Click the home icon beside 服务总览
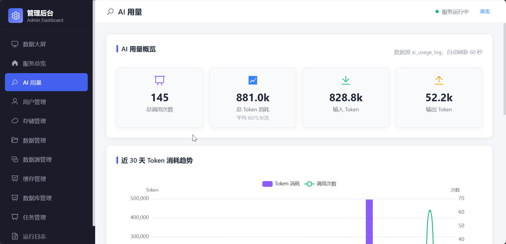Screen dimensions: 506x244 click(15, 63)
